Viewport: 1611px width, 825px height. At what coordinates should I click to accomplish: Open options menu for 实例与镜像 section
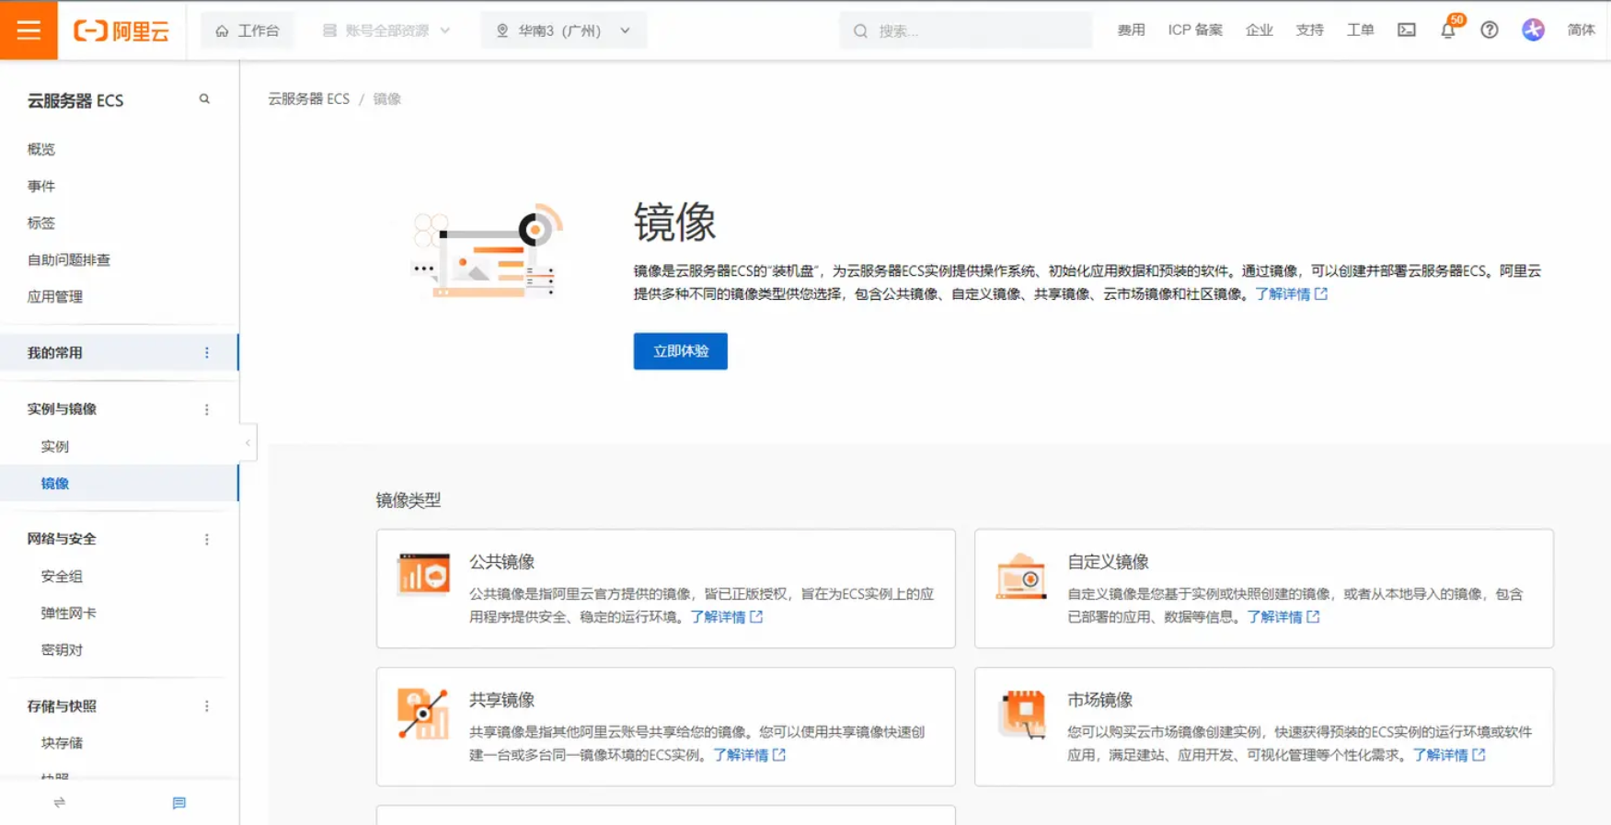(206, 409)
